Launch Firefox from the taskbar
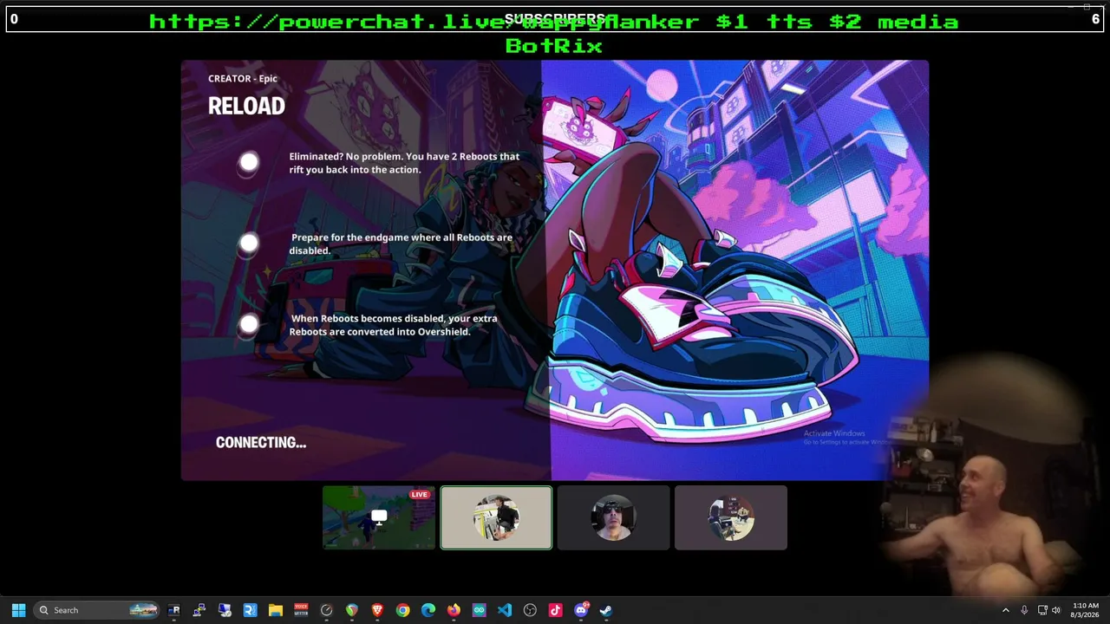Image resolution: width=1110 pixels, height=624 pixels. pyautogui.click(x=454, y=610)
